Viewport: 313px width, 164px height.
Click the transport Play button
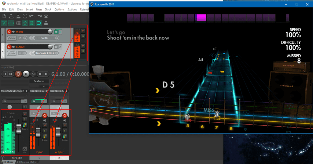click(x=26, y=74)
